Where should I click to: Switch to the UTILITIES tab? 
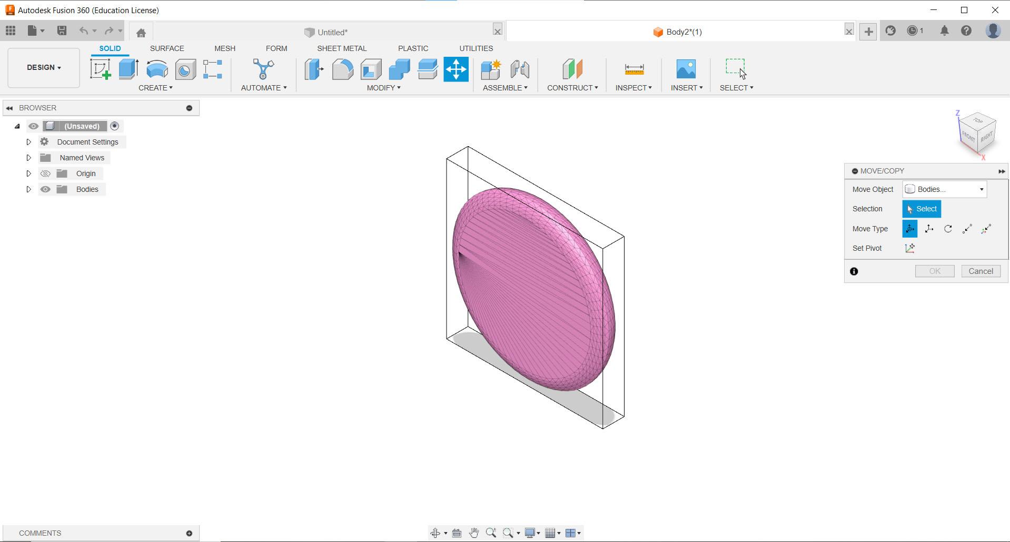(x=476, y=48)
